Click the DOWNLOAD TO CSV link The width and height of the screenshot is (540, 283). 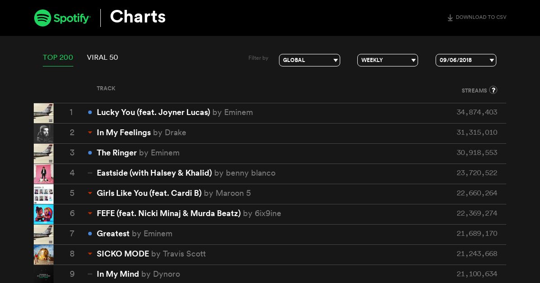point(481,18)
